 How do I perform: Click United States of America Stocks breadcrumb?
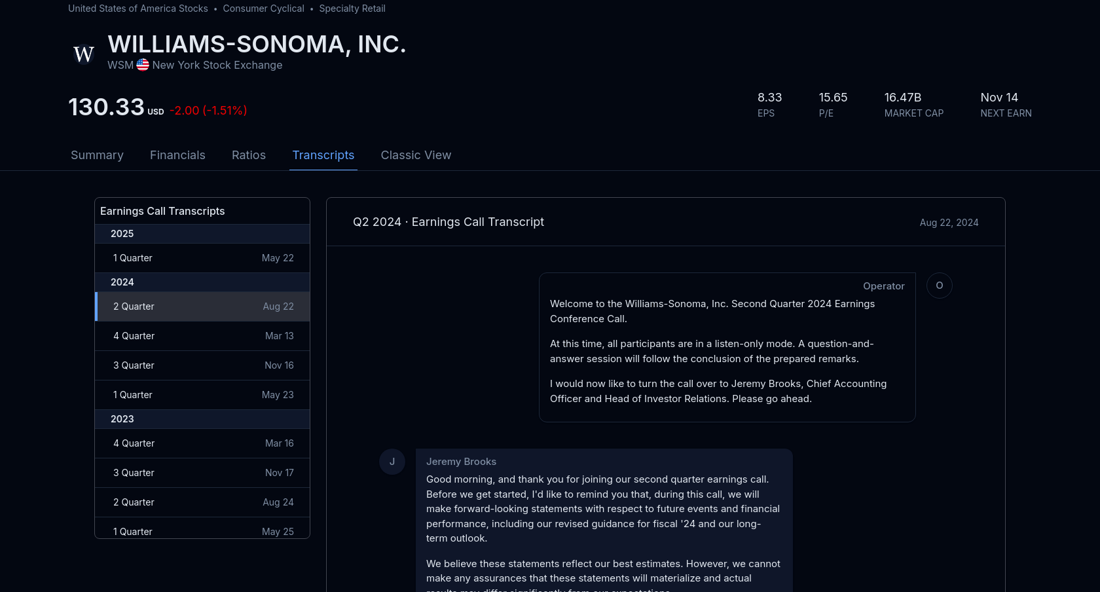click(138, 9)
